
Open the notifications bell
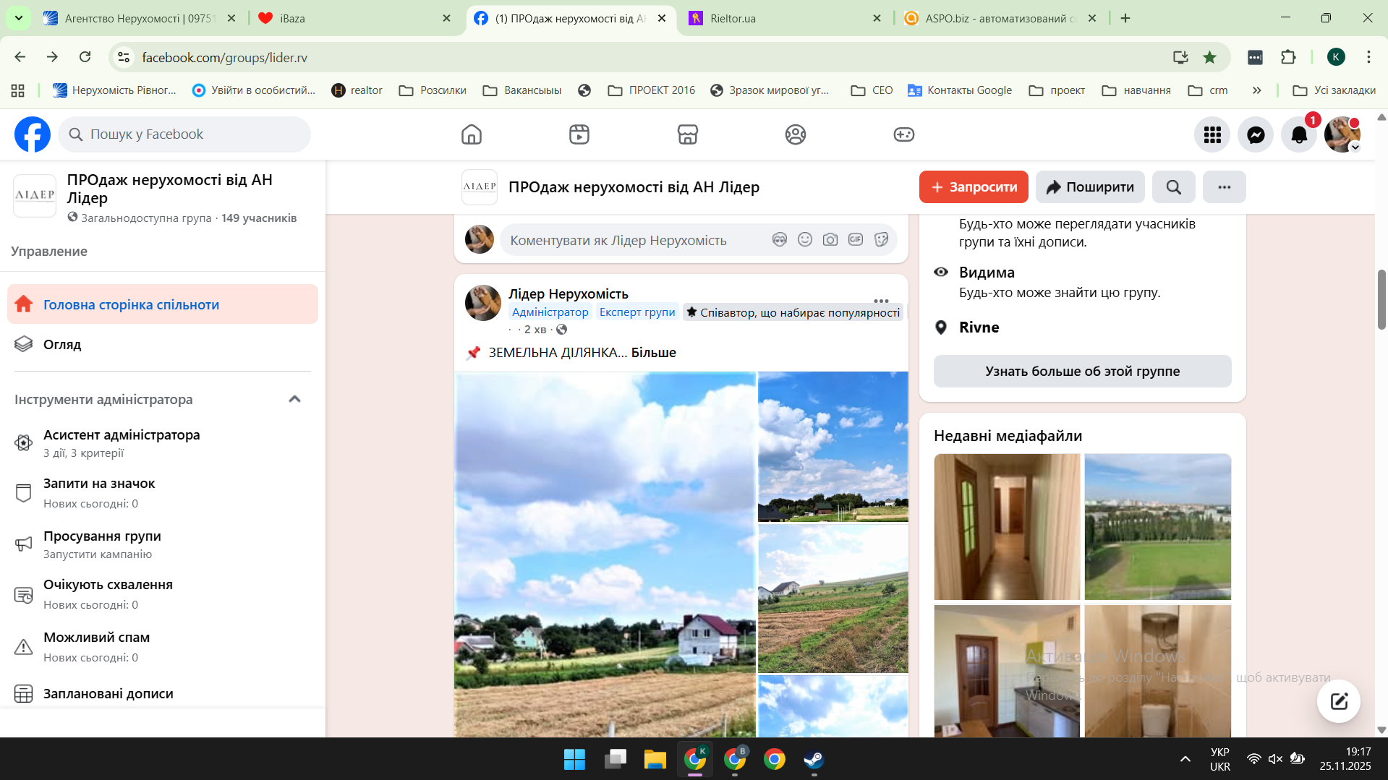tap(1299, 134)
